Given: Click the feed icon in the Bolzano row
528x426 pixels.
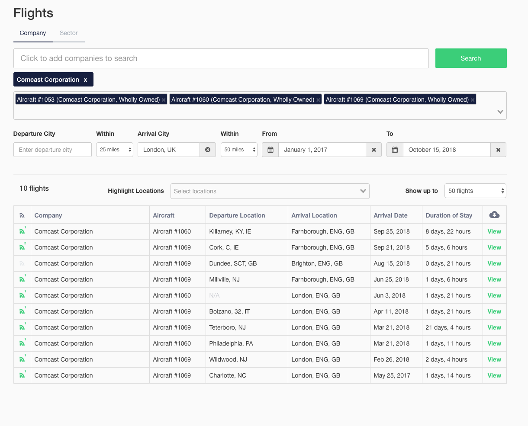Looking at the screenshot, I should [22, 311].
